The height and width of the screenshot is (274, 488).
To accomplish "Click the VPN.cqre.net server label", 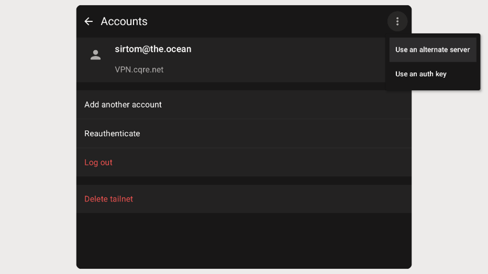I will [x=139, y=70].
